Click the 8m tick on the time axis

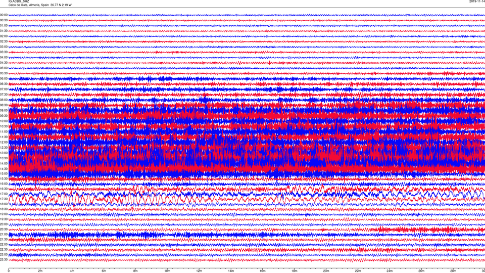[135, 271]
